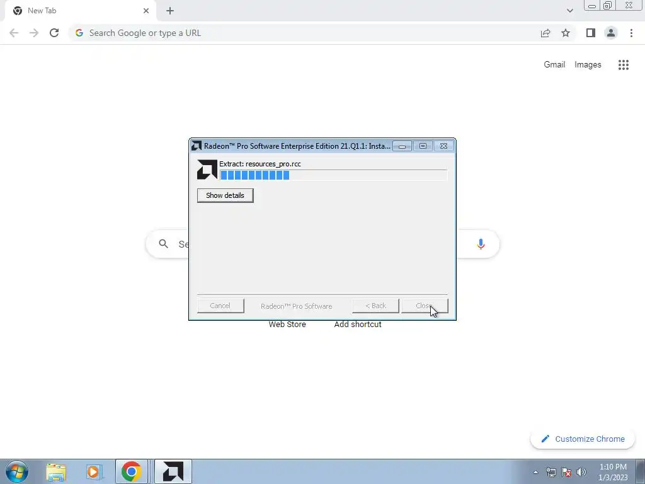
Task: Click the greyed-out Cancel button
Action: 220,306
